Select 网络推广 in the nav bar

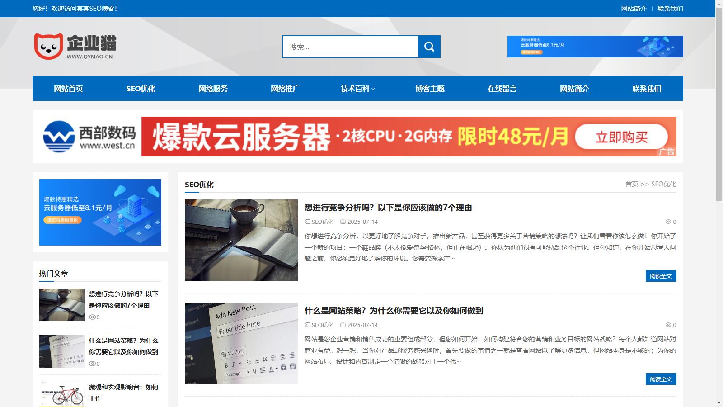[x=285, y=89]
